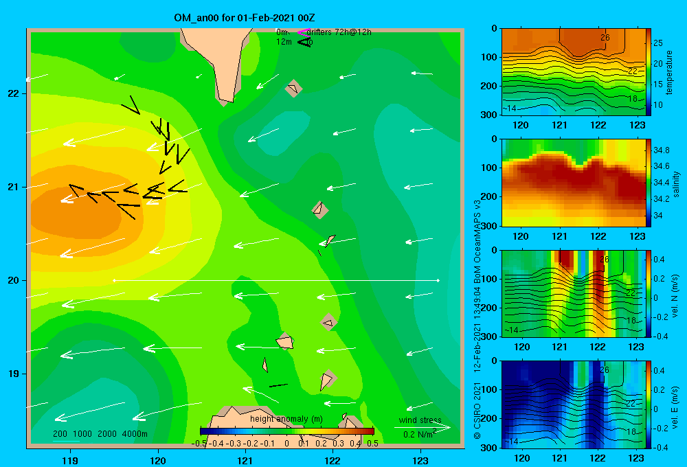Click the 'height anomaly (m)' label
The height and width of the screenshot is (467, 687).
(286, 419)
